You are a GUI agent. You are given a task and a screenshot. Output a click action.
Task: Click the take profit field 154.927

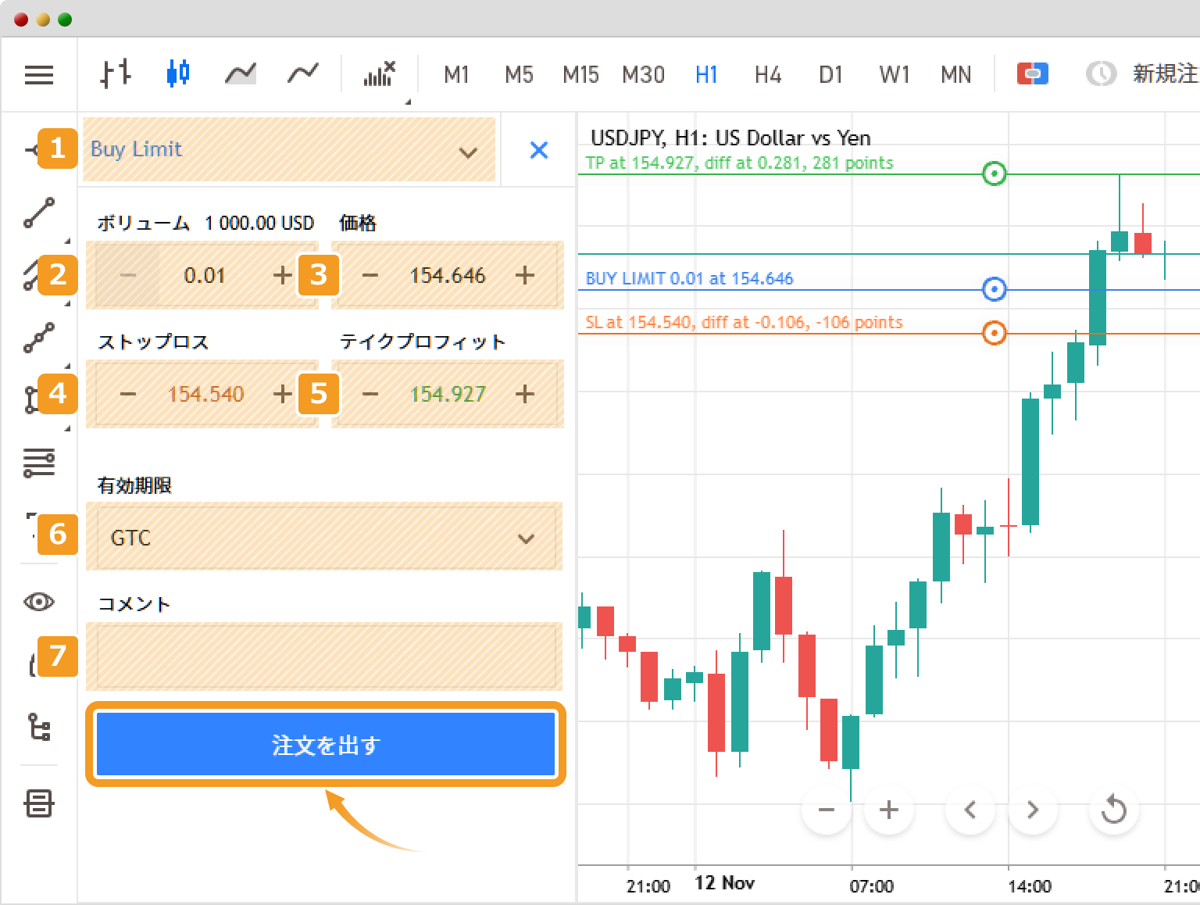tap(448, 394)
